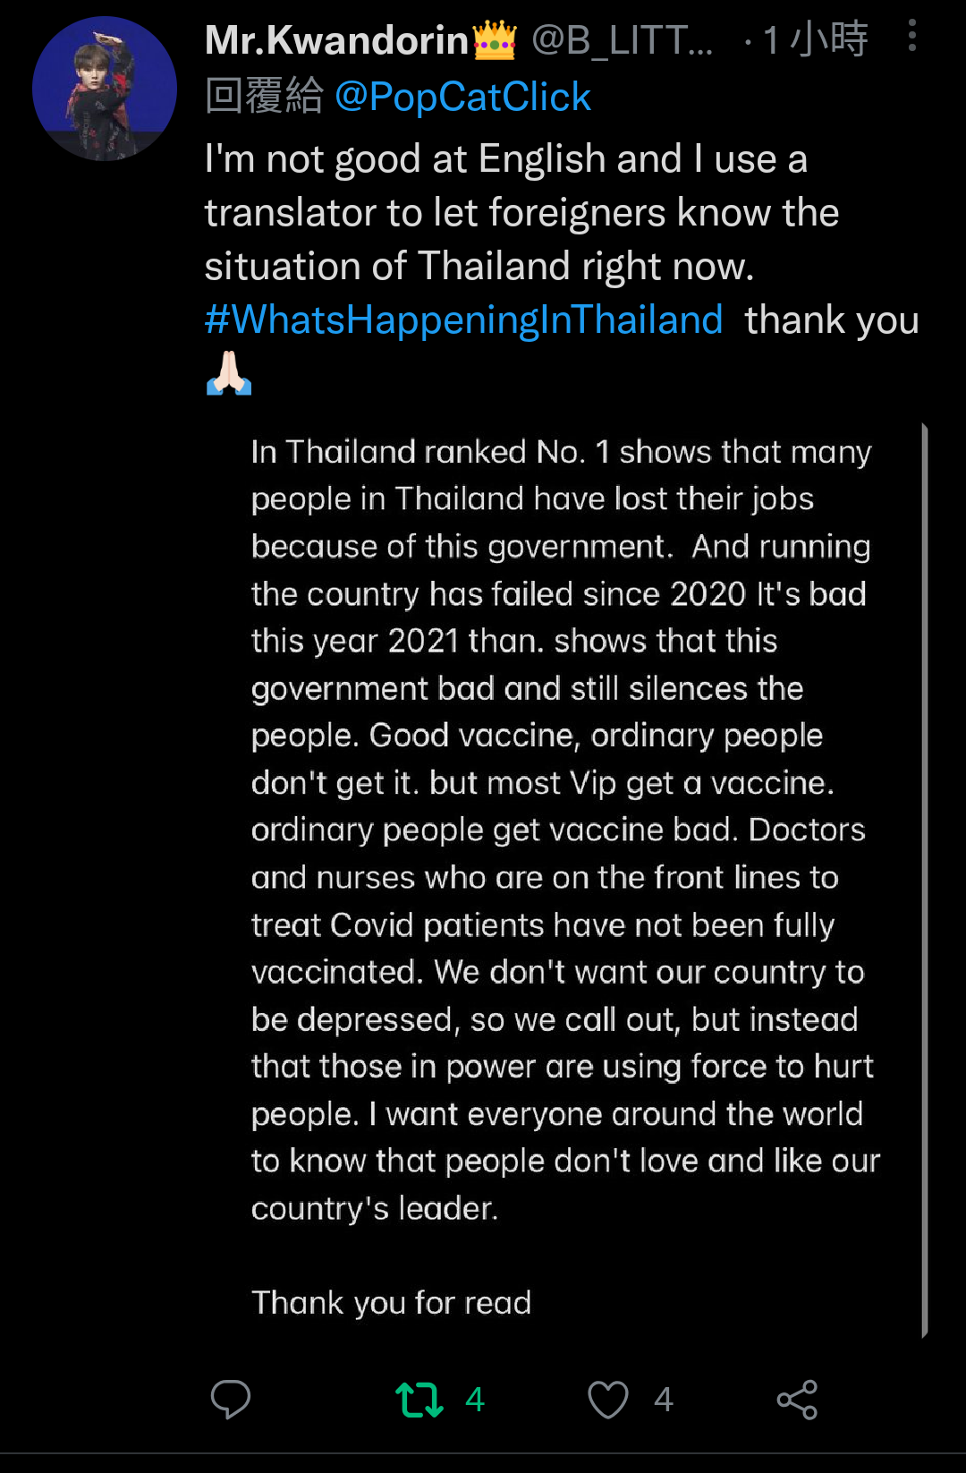This screenshot has height=1473, width=966.
Task: Tap the share icon below the tweet
Action: [x=797, y=1400]
